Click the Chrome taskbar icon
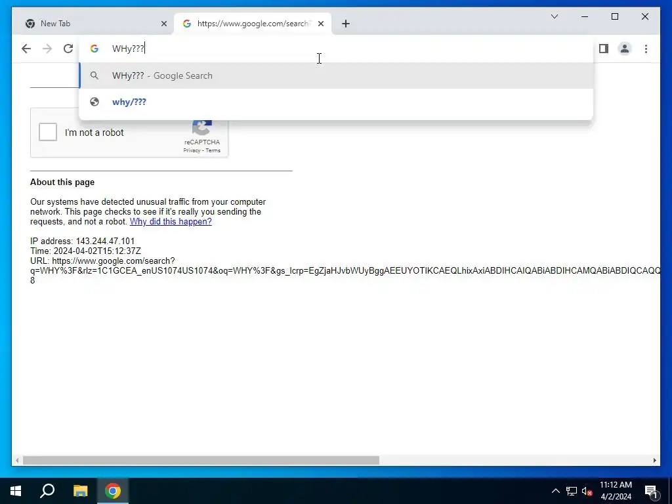This screenshot has width=672, height=504. [x=113, y=491]
